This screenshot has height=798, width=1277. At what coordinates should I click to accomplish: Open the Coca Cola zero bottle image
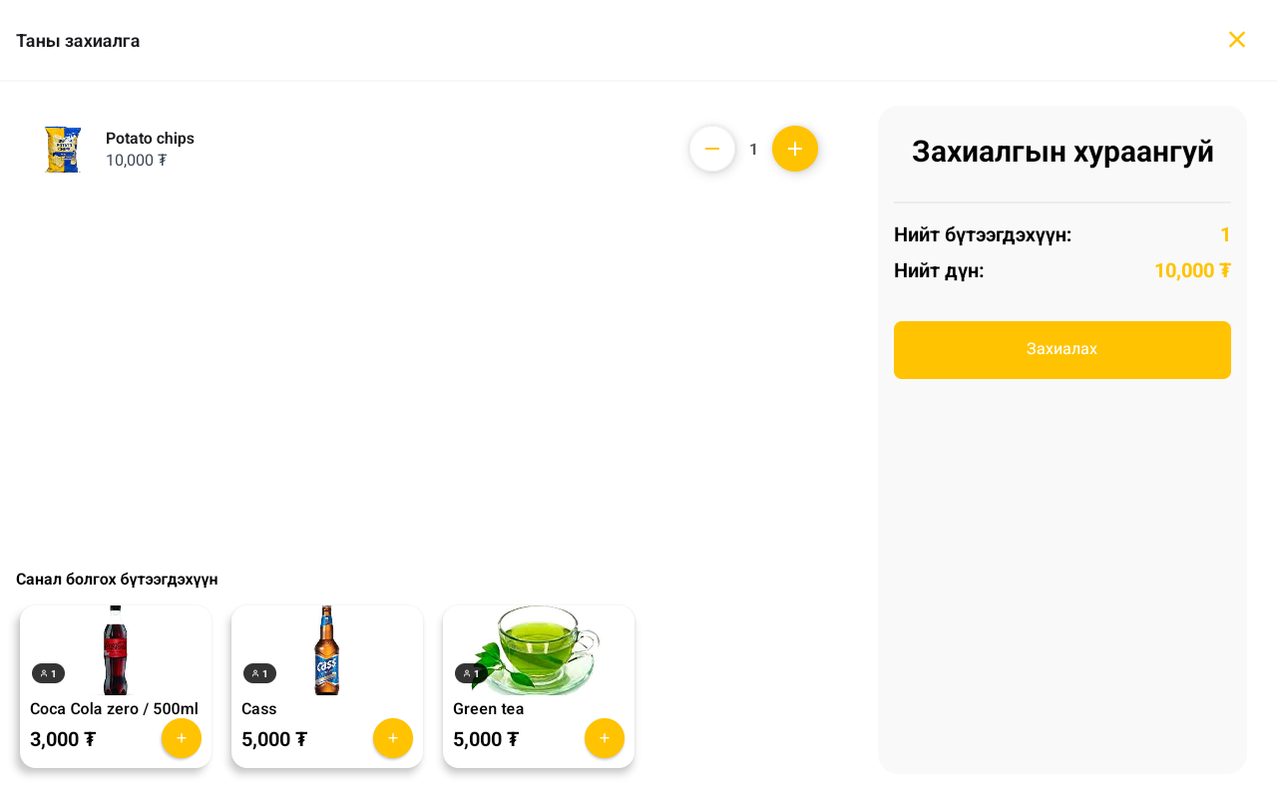(116, 650)
